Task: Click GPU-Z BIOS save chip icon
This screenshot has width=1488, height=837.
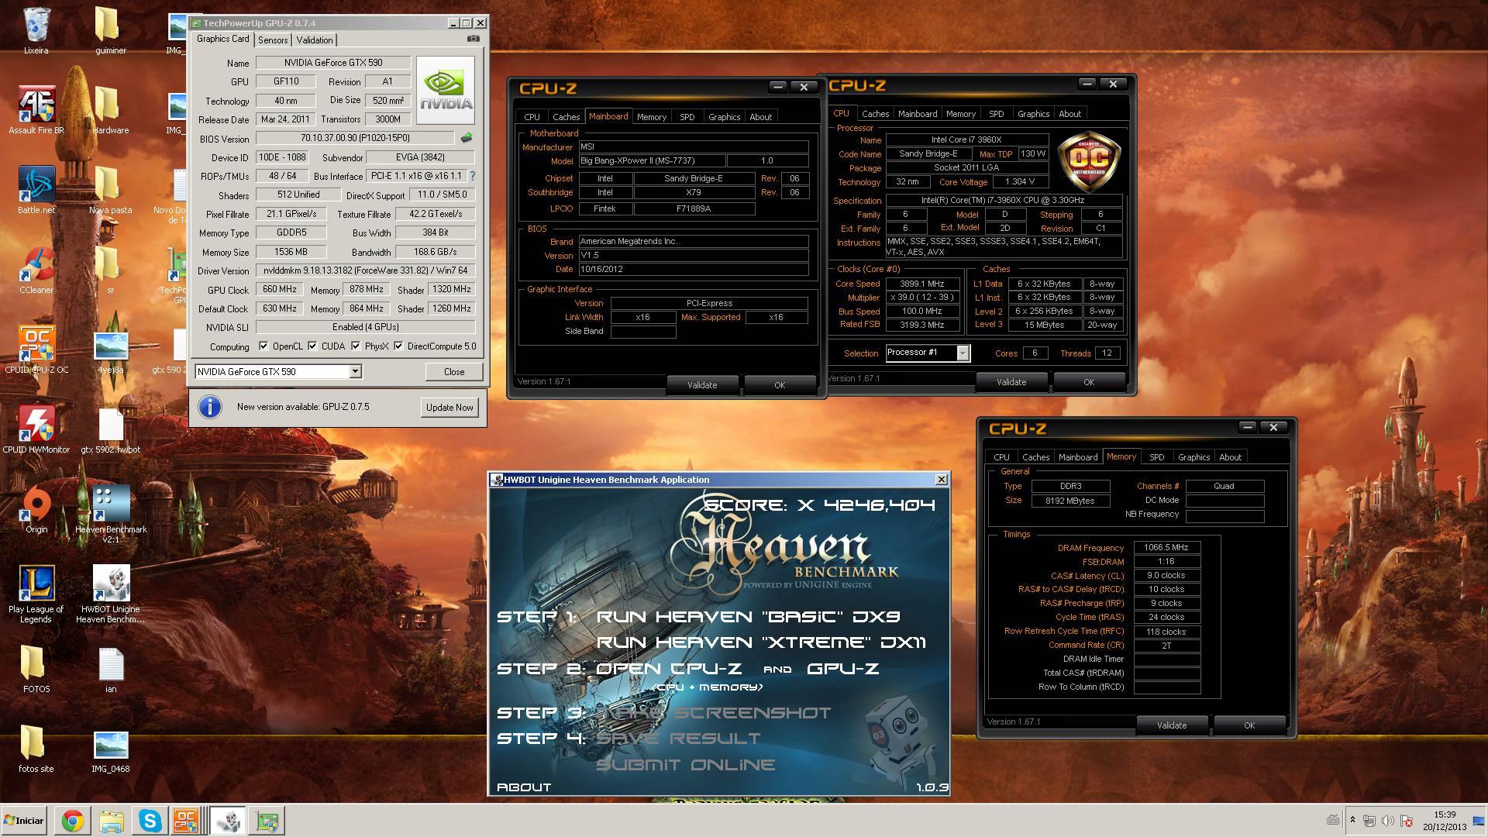Action: click(x=467, y=138)
